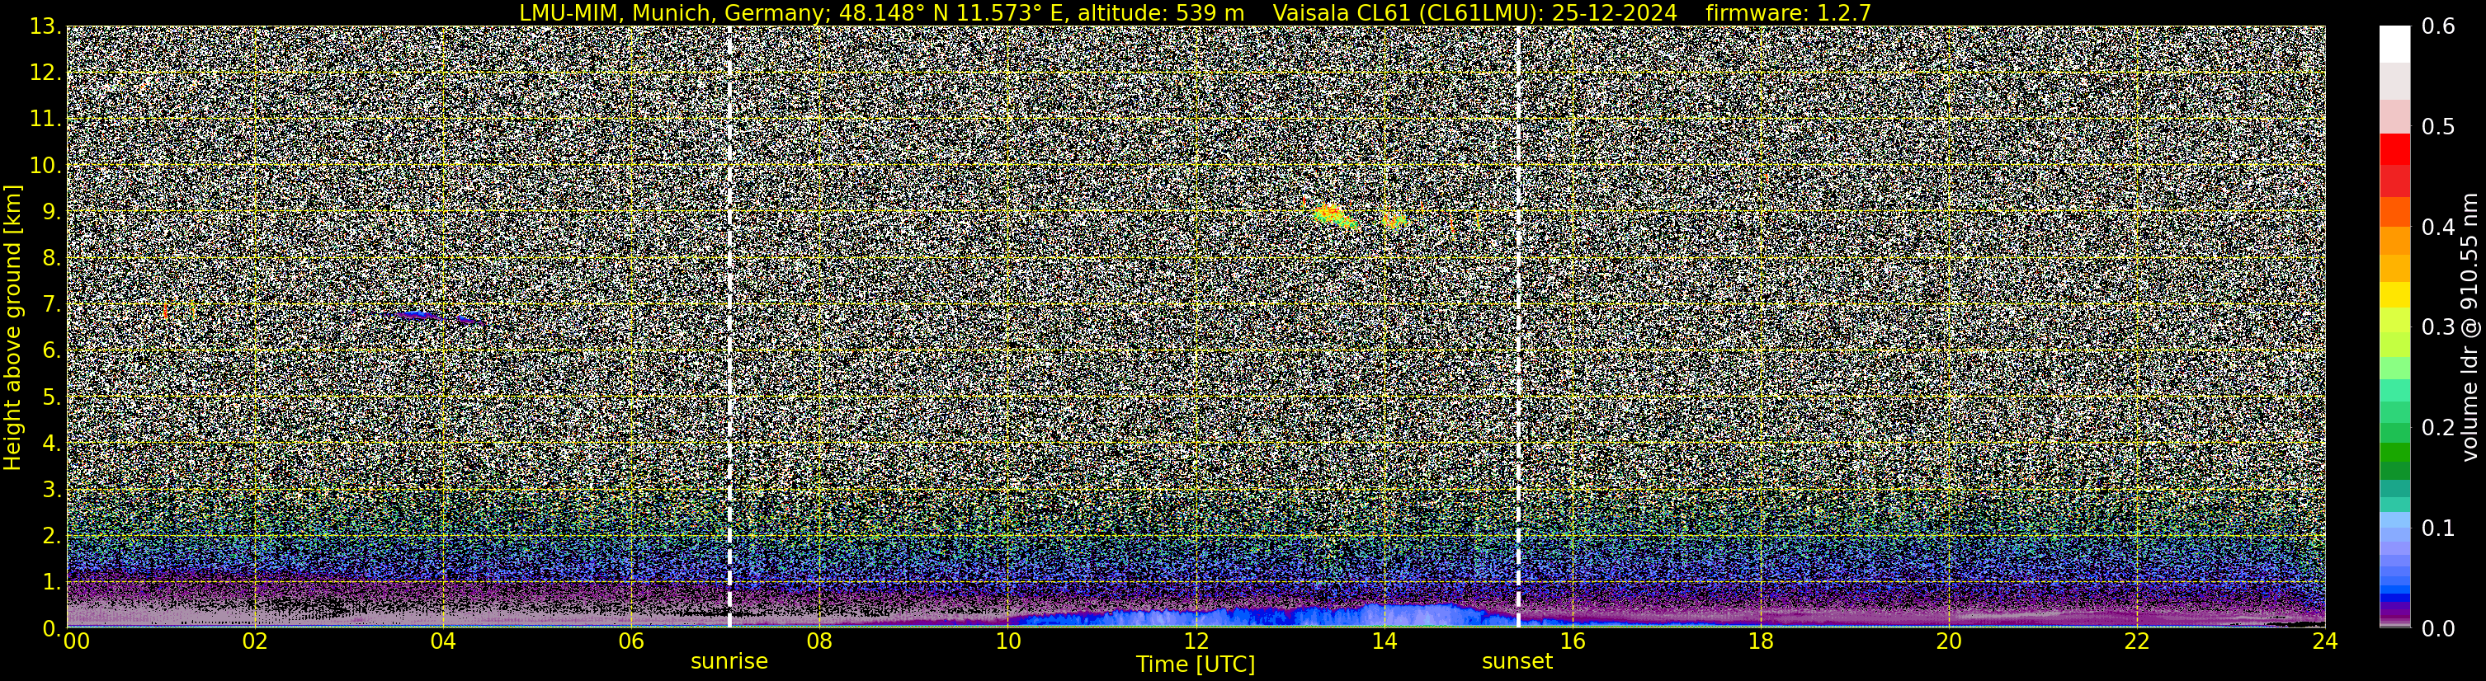This screenshot has height=681, width=2486.
Task: Click the colorbar tick label 0.4
Action: pos(2438,227)
